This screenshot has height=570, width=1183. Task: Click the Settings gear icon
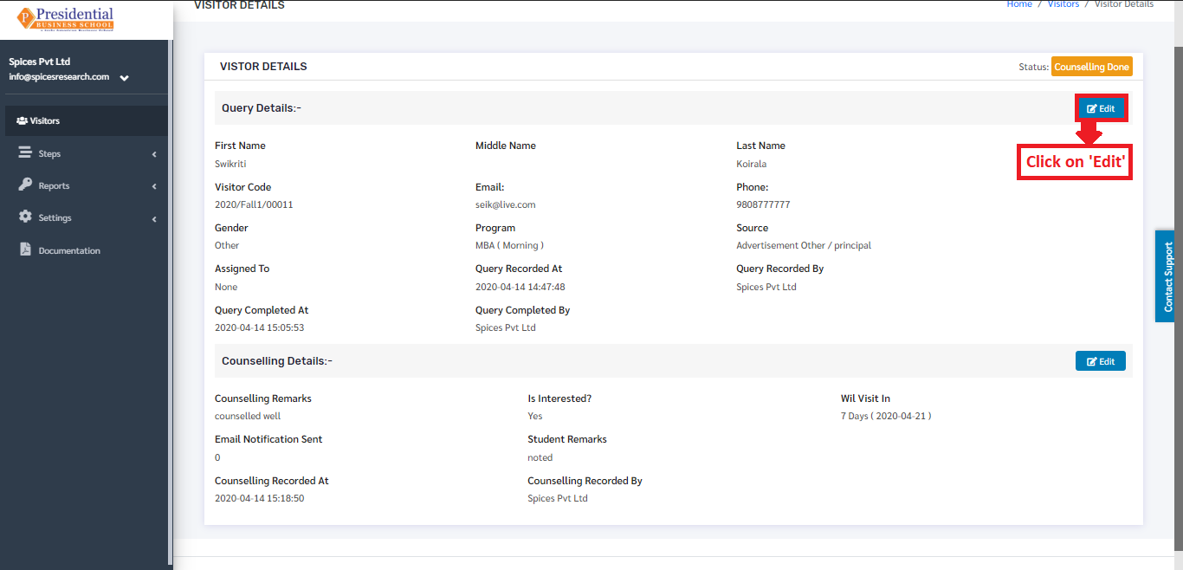pos(25,217)
